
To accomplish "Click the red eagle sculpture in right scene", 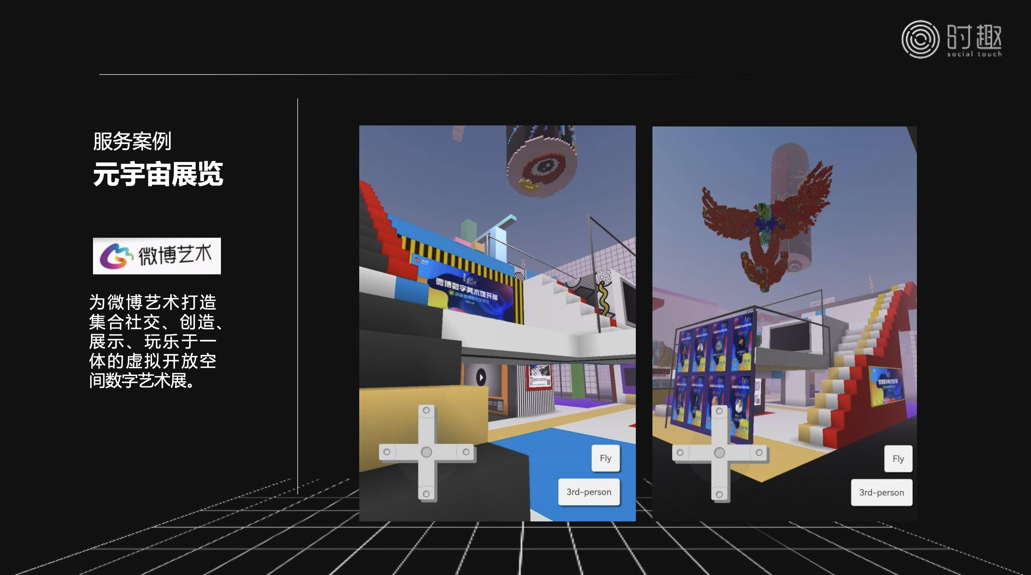I will 764,224.
